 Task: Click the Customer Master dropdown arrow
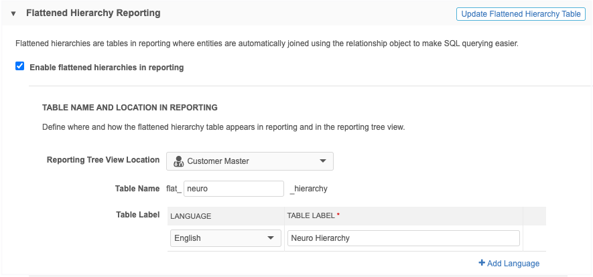pos(322,161)
